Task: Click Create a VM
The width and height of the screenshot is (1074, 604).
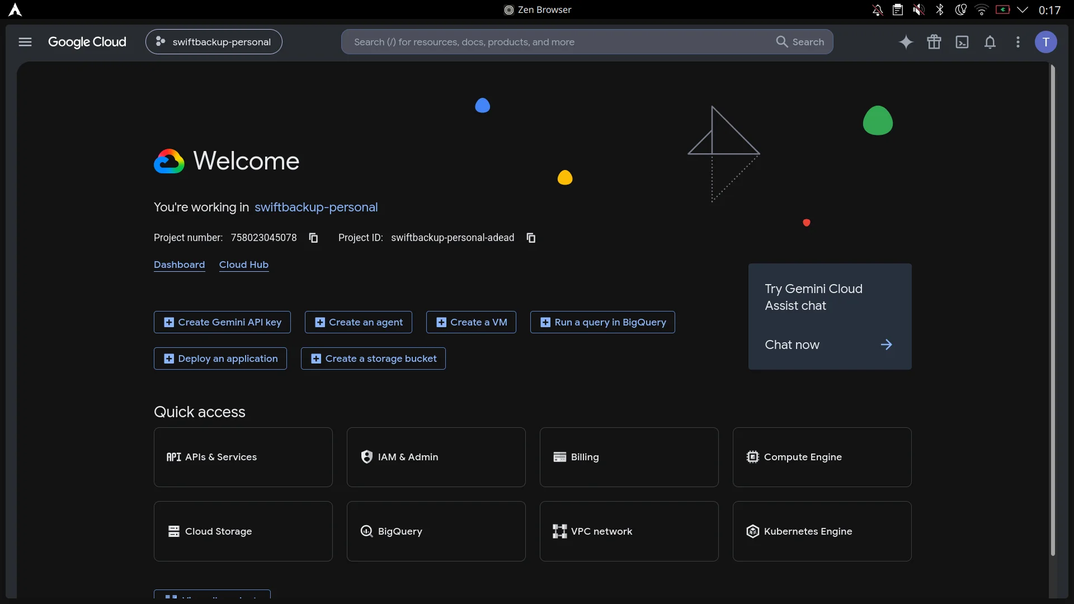Action: 471,322
